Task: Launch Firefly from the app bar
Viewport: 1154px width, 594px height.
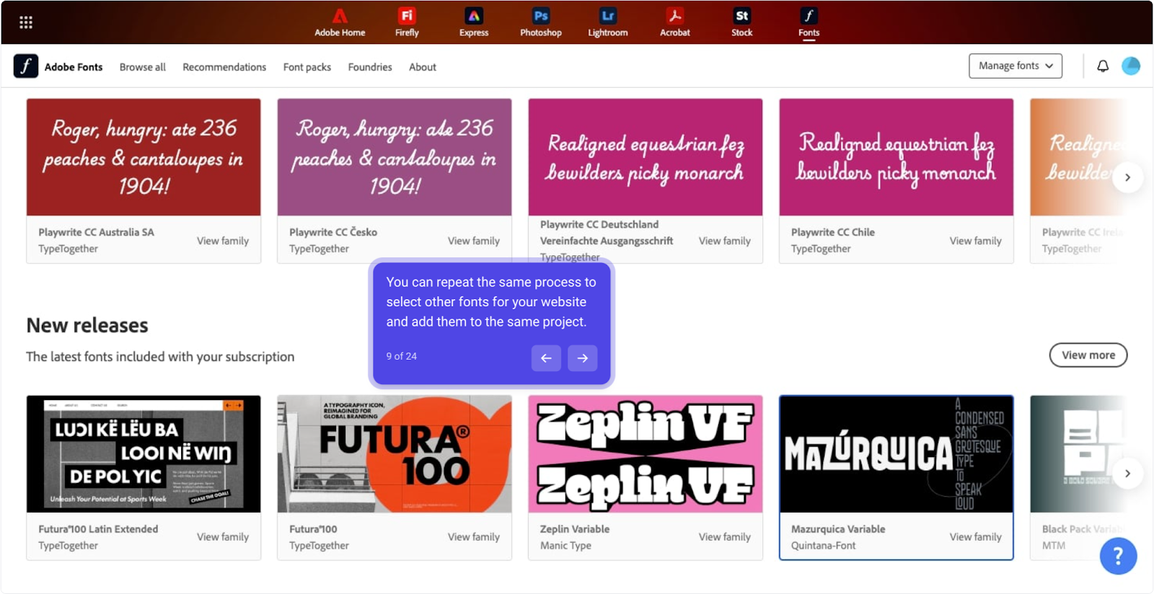Action: pos(407,22)
